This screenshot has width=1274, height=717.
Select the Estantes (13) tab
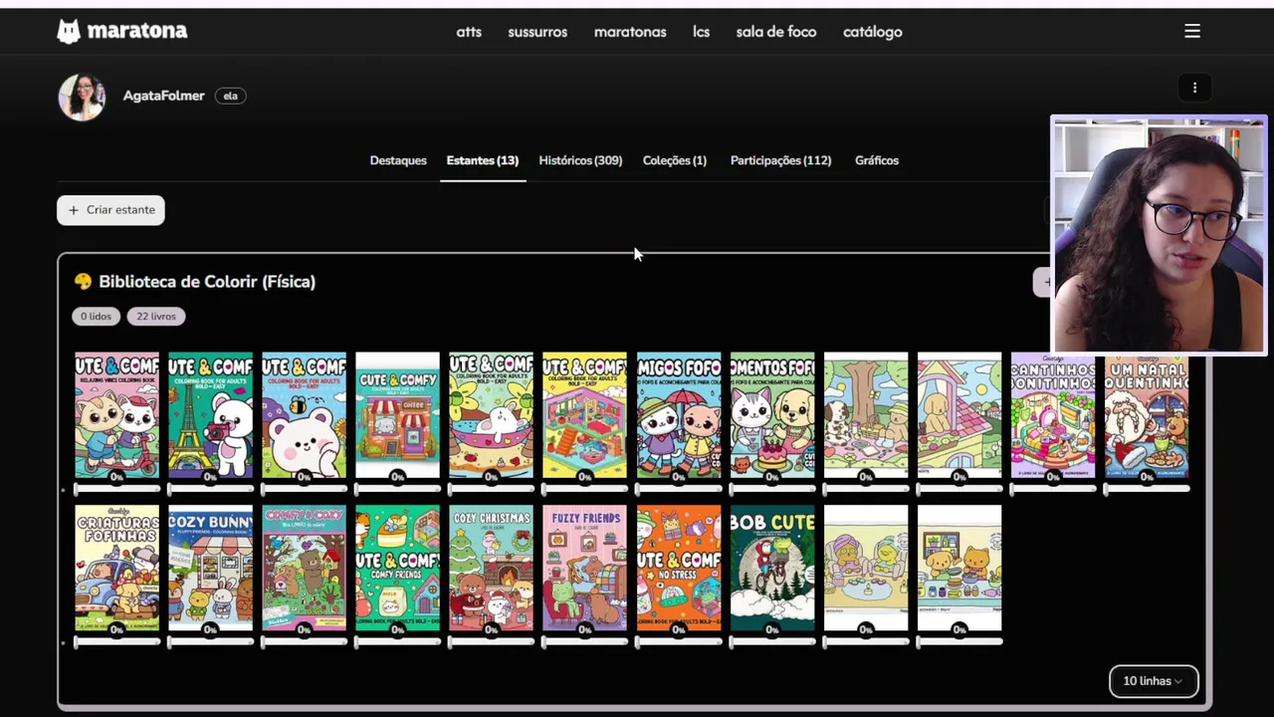(483, 160)
